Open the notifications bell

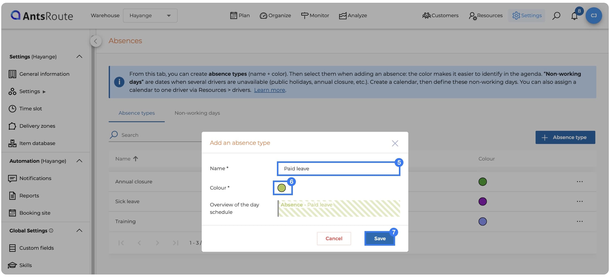point(574,16)
